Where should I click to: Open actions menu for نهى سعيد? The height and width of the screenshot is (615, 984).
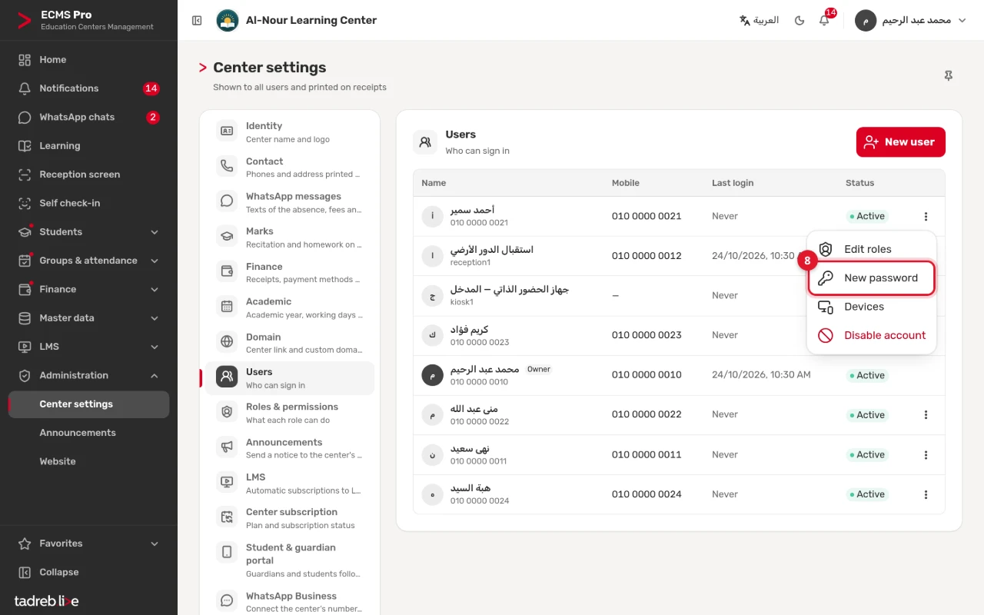[x=926, y=455]
